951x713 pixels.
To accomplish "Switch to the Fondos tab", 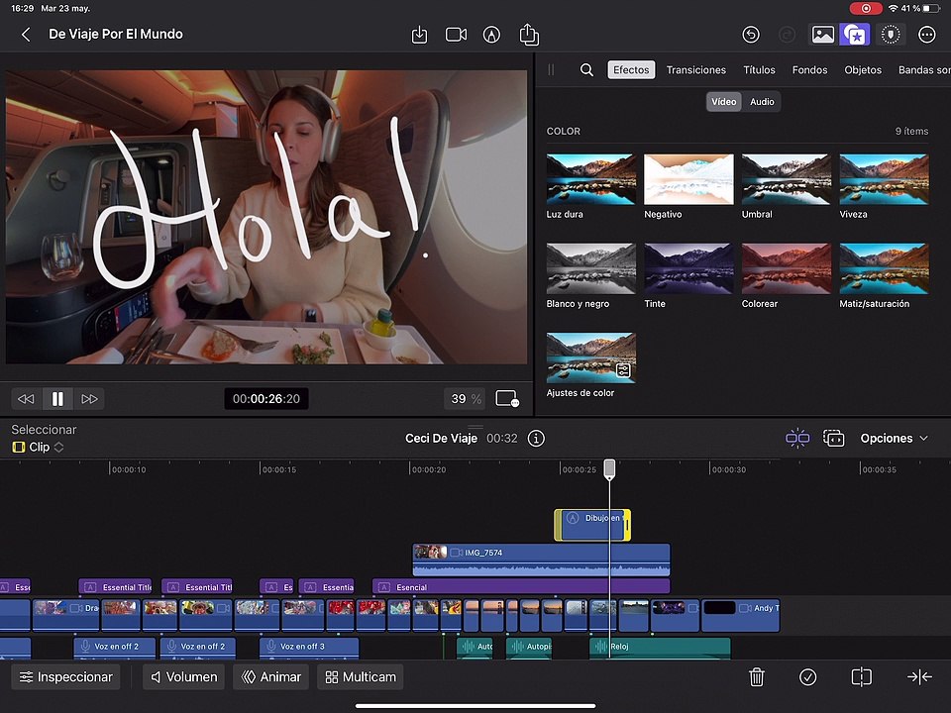I will coord(809,69).
